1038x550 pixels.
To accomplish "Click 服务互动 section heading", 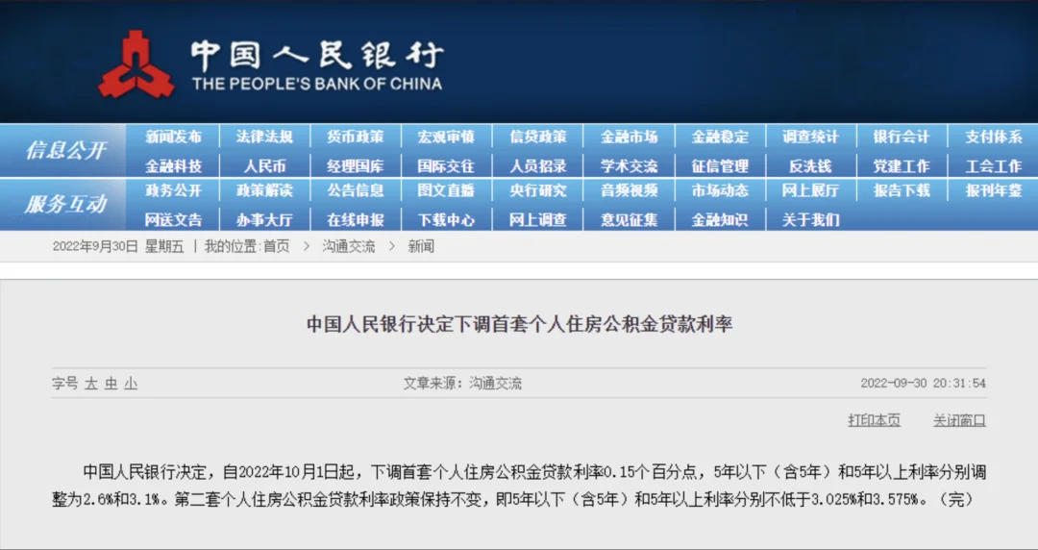I will pyautogui.click(x=65, y=204).
